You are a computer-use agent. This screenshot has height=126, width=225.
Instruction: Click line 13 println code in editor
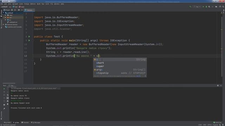pyautogui.click(x=73, y=56)
